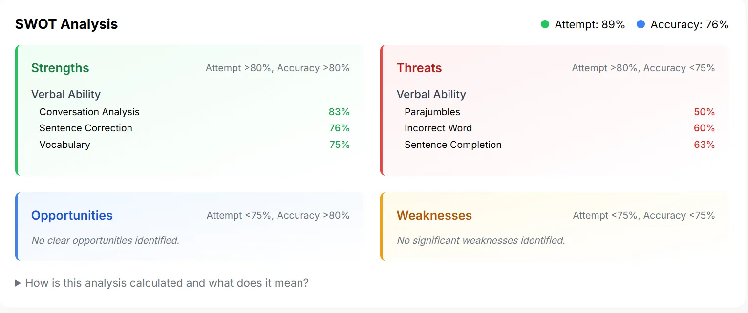
Task: Select the Accuracy: 76% legend label
Action: pyautogui.click(x=689, y=24)
